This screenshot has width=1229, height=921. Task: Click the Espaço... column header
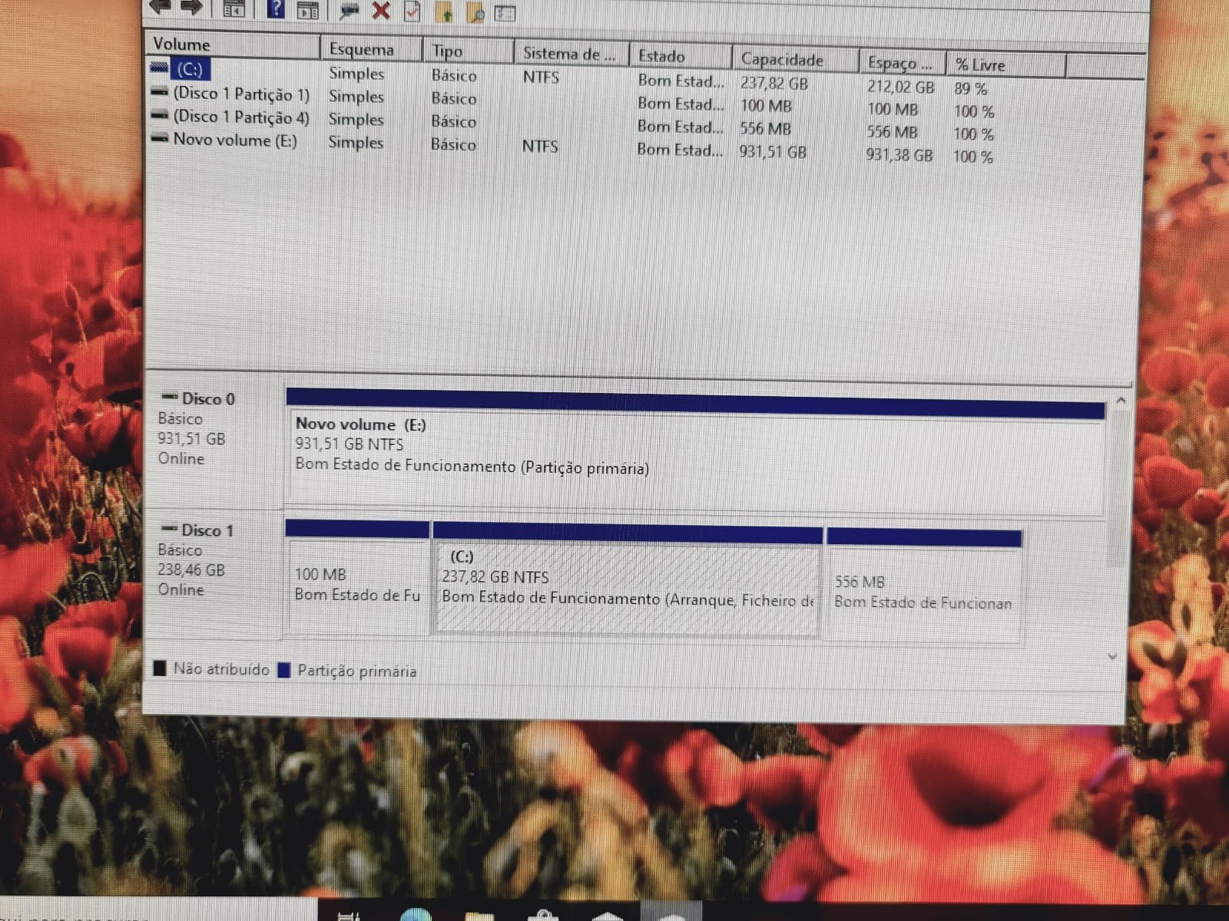903,63
